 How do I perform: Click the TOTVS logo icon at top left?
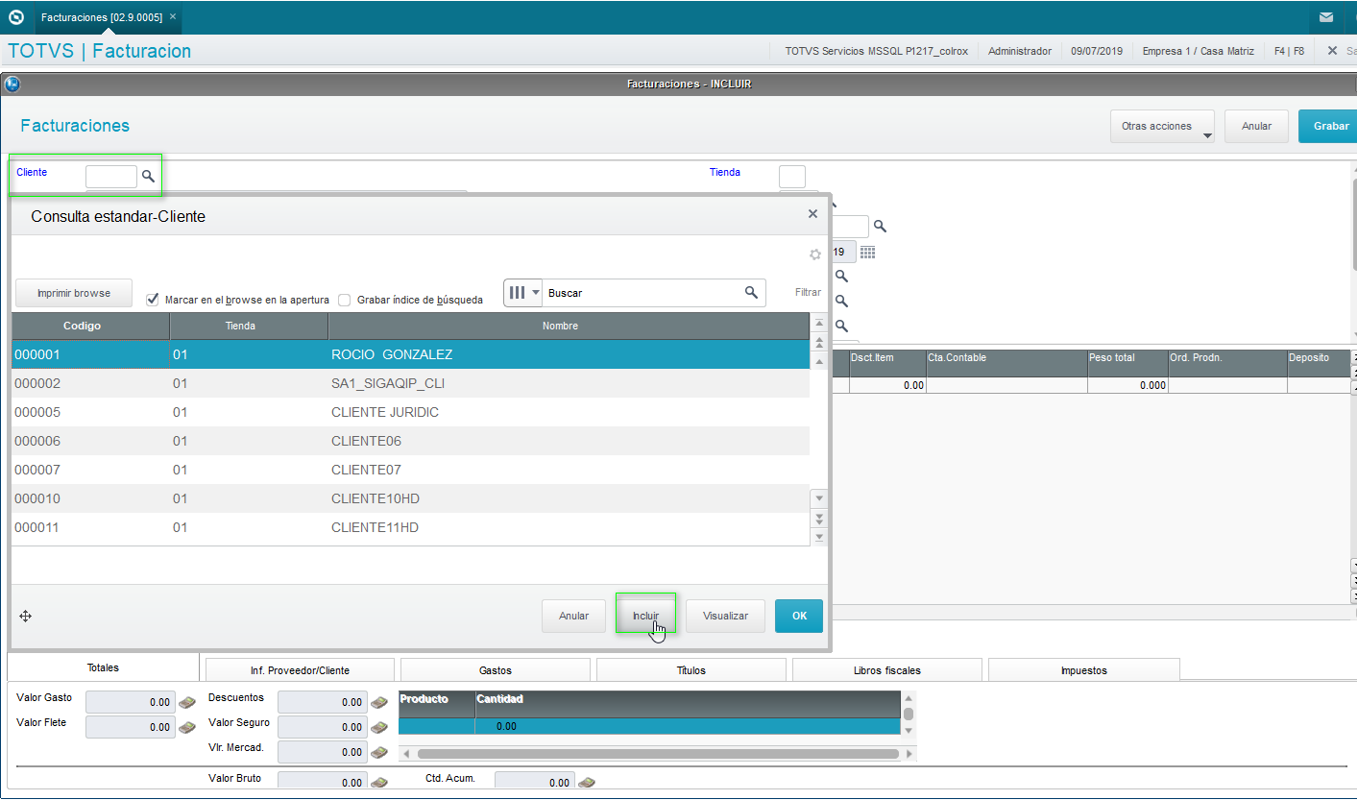[15, 17]
